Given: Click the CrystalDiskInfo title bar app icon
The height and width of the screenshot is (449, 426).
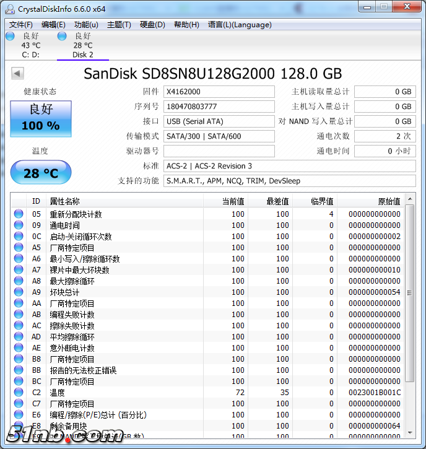Looking at the screenshot, I should tap(9, 9).
